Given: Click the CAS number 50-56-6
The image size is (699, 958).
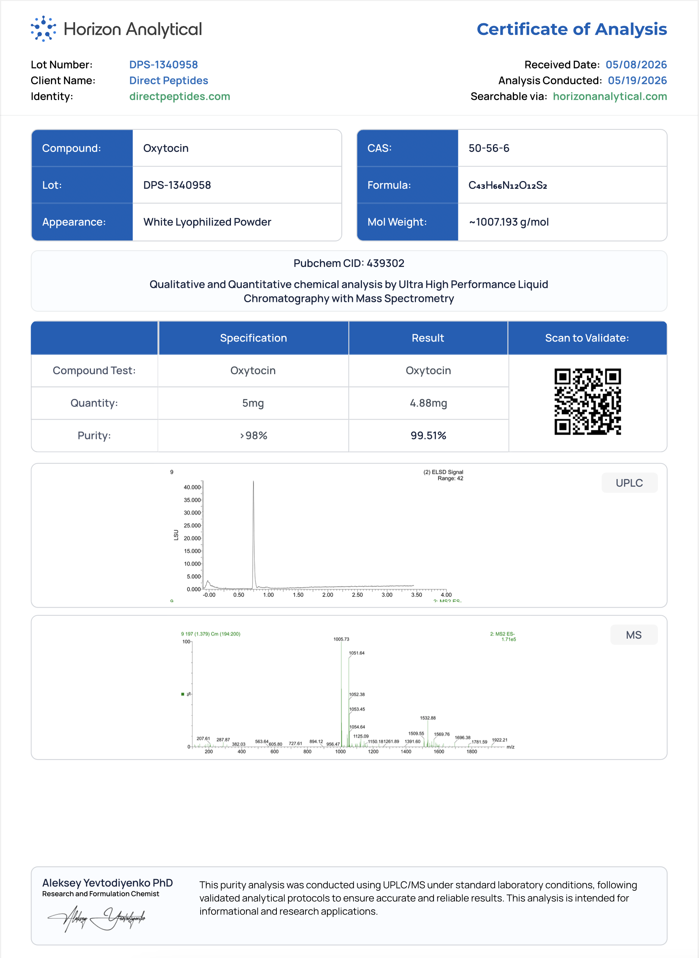Looking at the screenshot, I should [x=489, y=148].
